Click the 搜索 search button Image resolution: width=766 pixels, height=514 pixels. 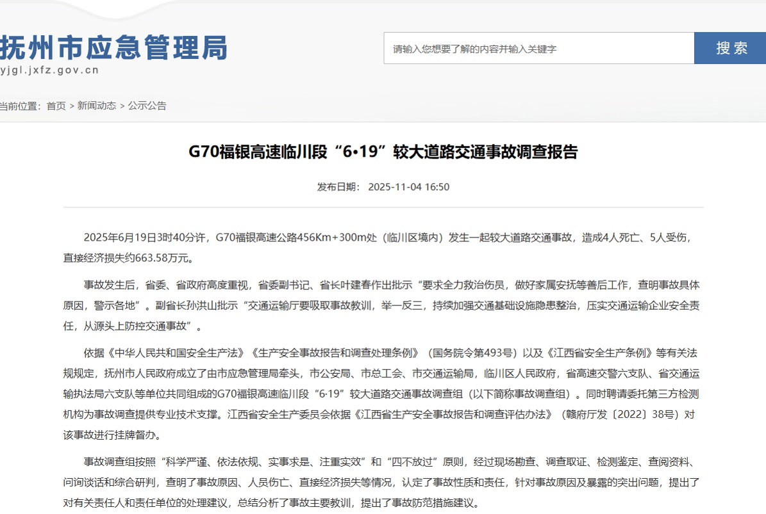click(x=731, y=48)
